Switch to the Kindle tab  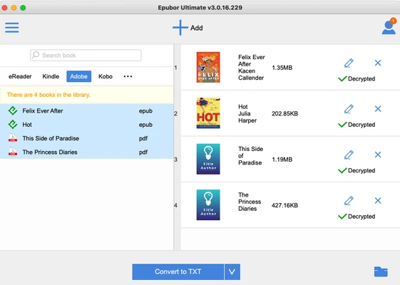[x=51, y=76]
